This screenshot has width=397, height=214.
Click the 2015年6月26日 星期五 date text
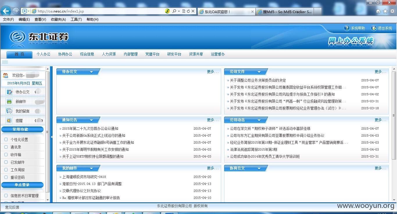25,83
